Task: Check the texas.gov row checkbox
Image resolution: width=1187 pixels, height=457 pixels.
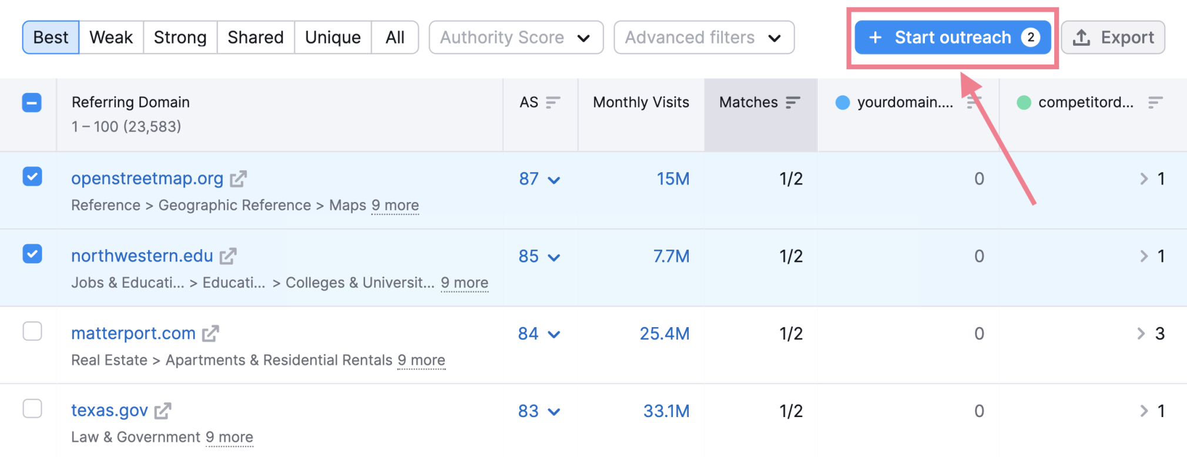Action: click(32, 408)
